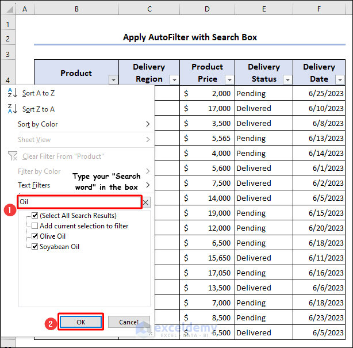Click the Sort Z to A icon

[x=13, y=109]
